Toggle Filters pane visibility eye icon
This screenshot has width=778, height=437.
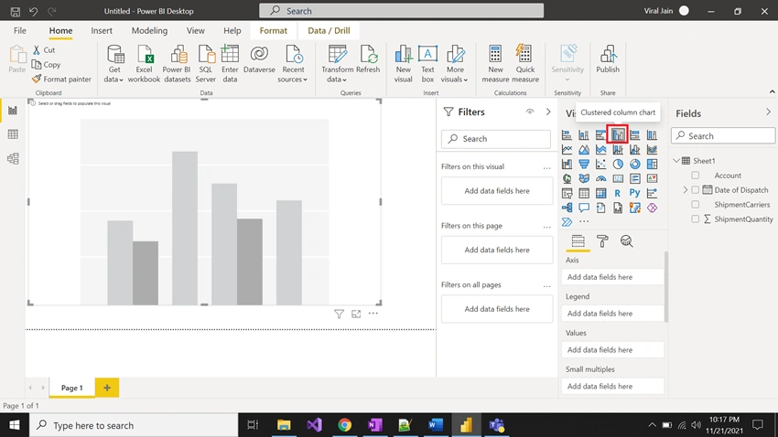(x=530, y=112)
